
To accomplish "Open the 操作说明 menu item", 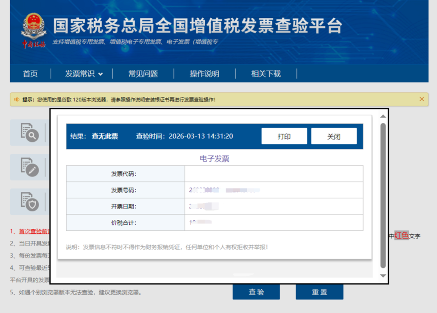I will coord(204,74).
